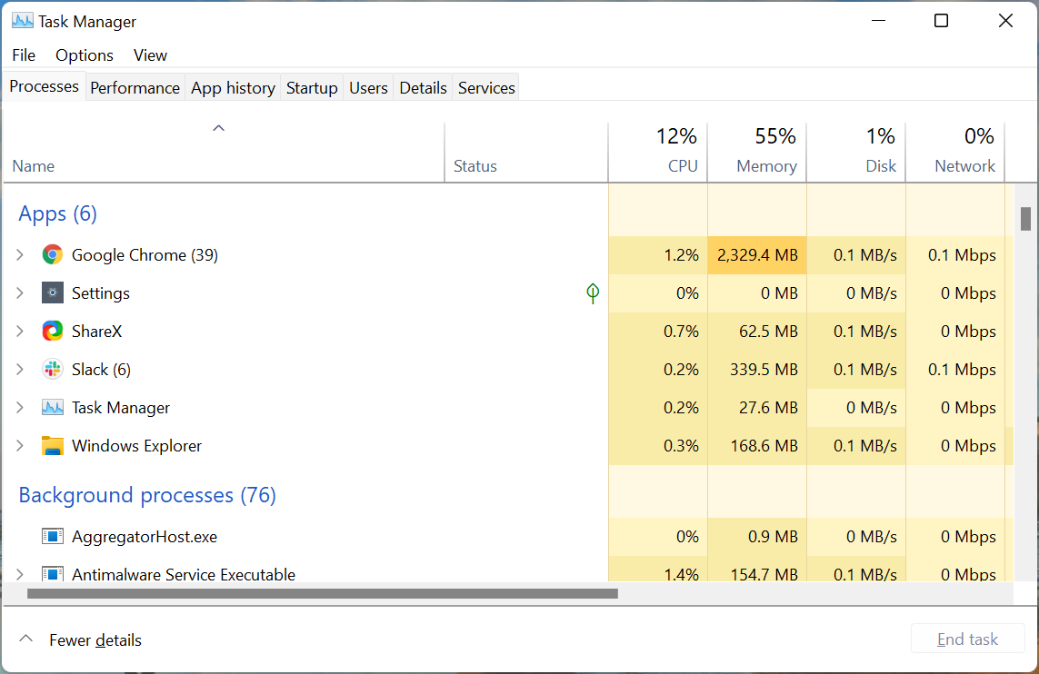This screenshot has height=674, width=1039.
Task: Click the ShareX icon
Action: [52, 331]
